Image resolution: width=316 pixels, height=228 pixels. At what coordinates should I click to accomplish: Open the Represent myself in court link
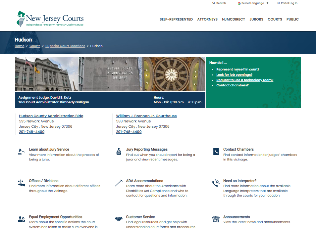click(x=237, y=69)
